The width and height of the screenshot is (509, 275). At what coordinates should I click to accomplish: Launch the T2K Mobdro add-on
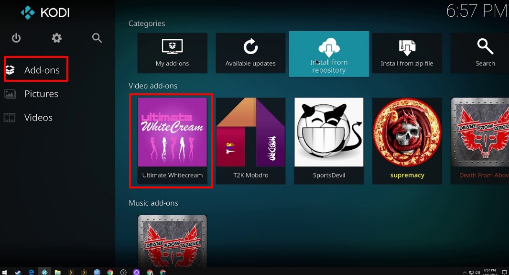coord(250,141)
